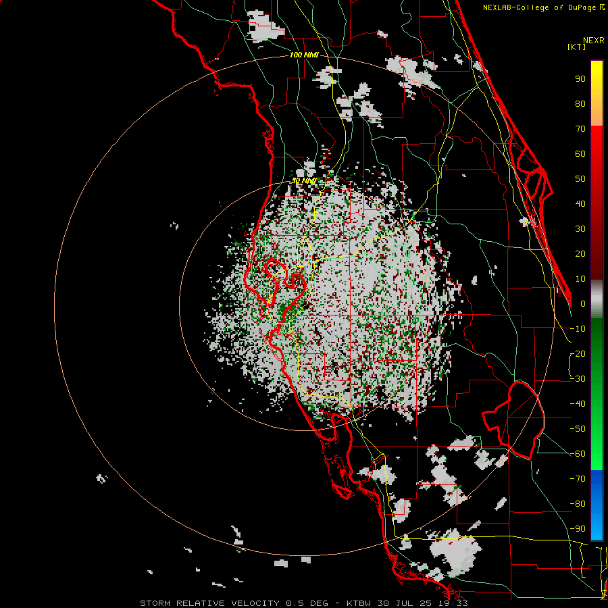The height and width of the screenshot is (608, 608).
Task: Click the 60 value on the velocity scale
Action: click(580, 154)
